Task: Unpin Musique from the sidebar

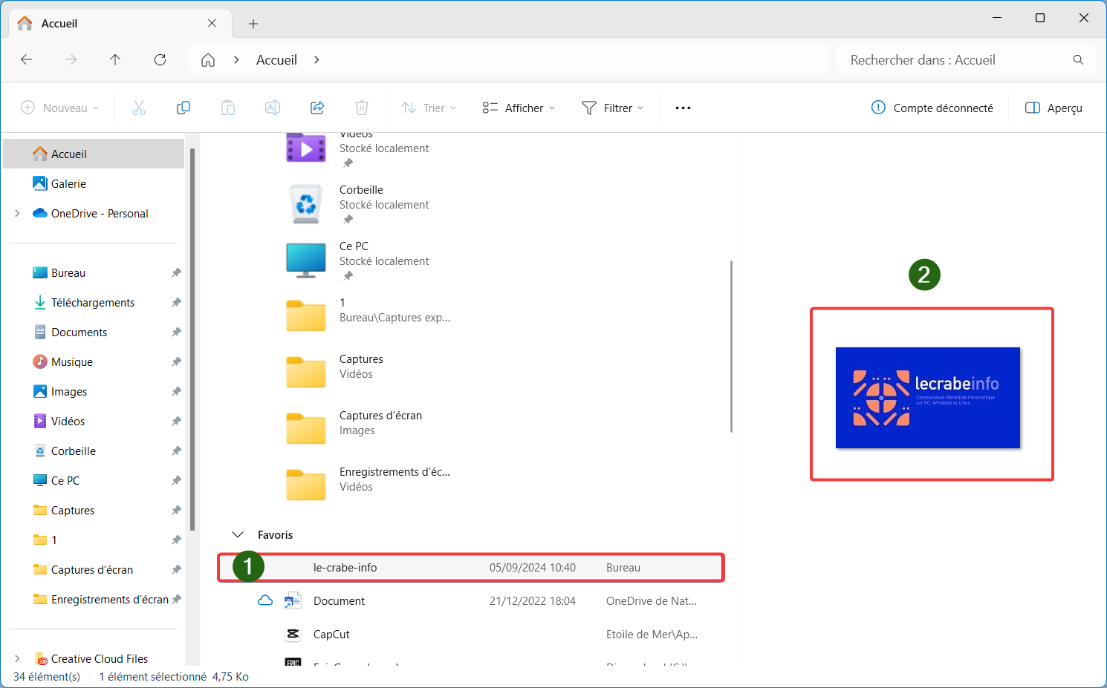Action: (176, 362)
